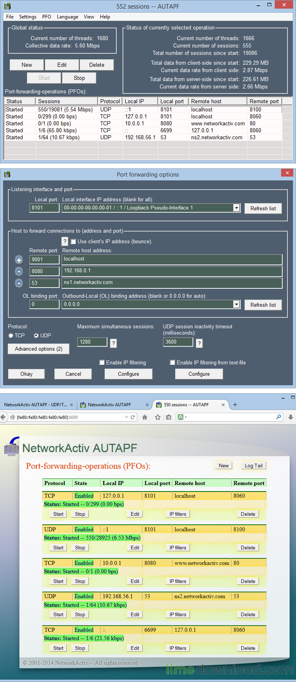The image size is (296, 682).
Task: Expand the local interface IP address dropdown
Action: click(236, 208)
